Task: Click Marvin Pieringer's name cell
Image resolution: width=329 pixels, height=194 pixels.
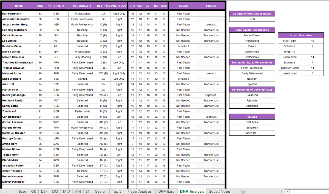Action: 19,182
